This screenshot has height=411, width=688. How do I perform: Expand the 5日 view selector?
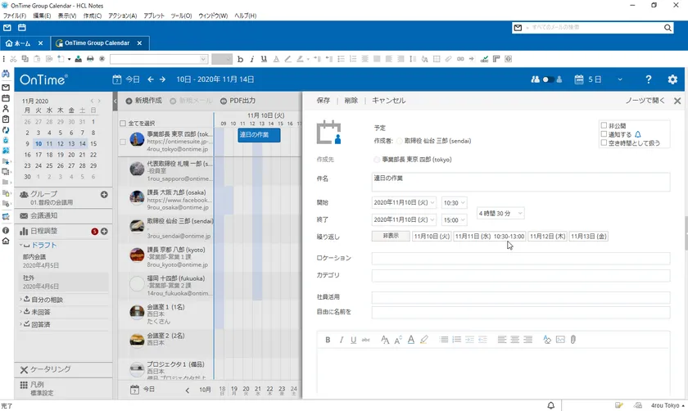pyautogui.click(x=620, y=79)
